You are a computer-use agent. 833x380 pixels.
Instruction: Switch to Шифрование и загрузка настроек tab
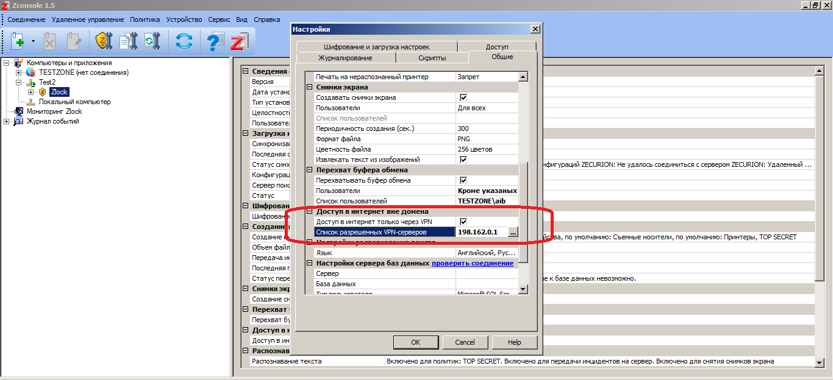(x=376, y=46)
